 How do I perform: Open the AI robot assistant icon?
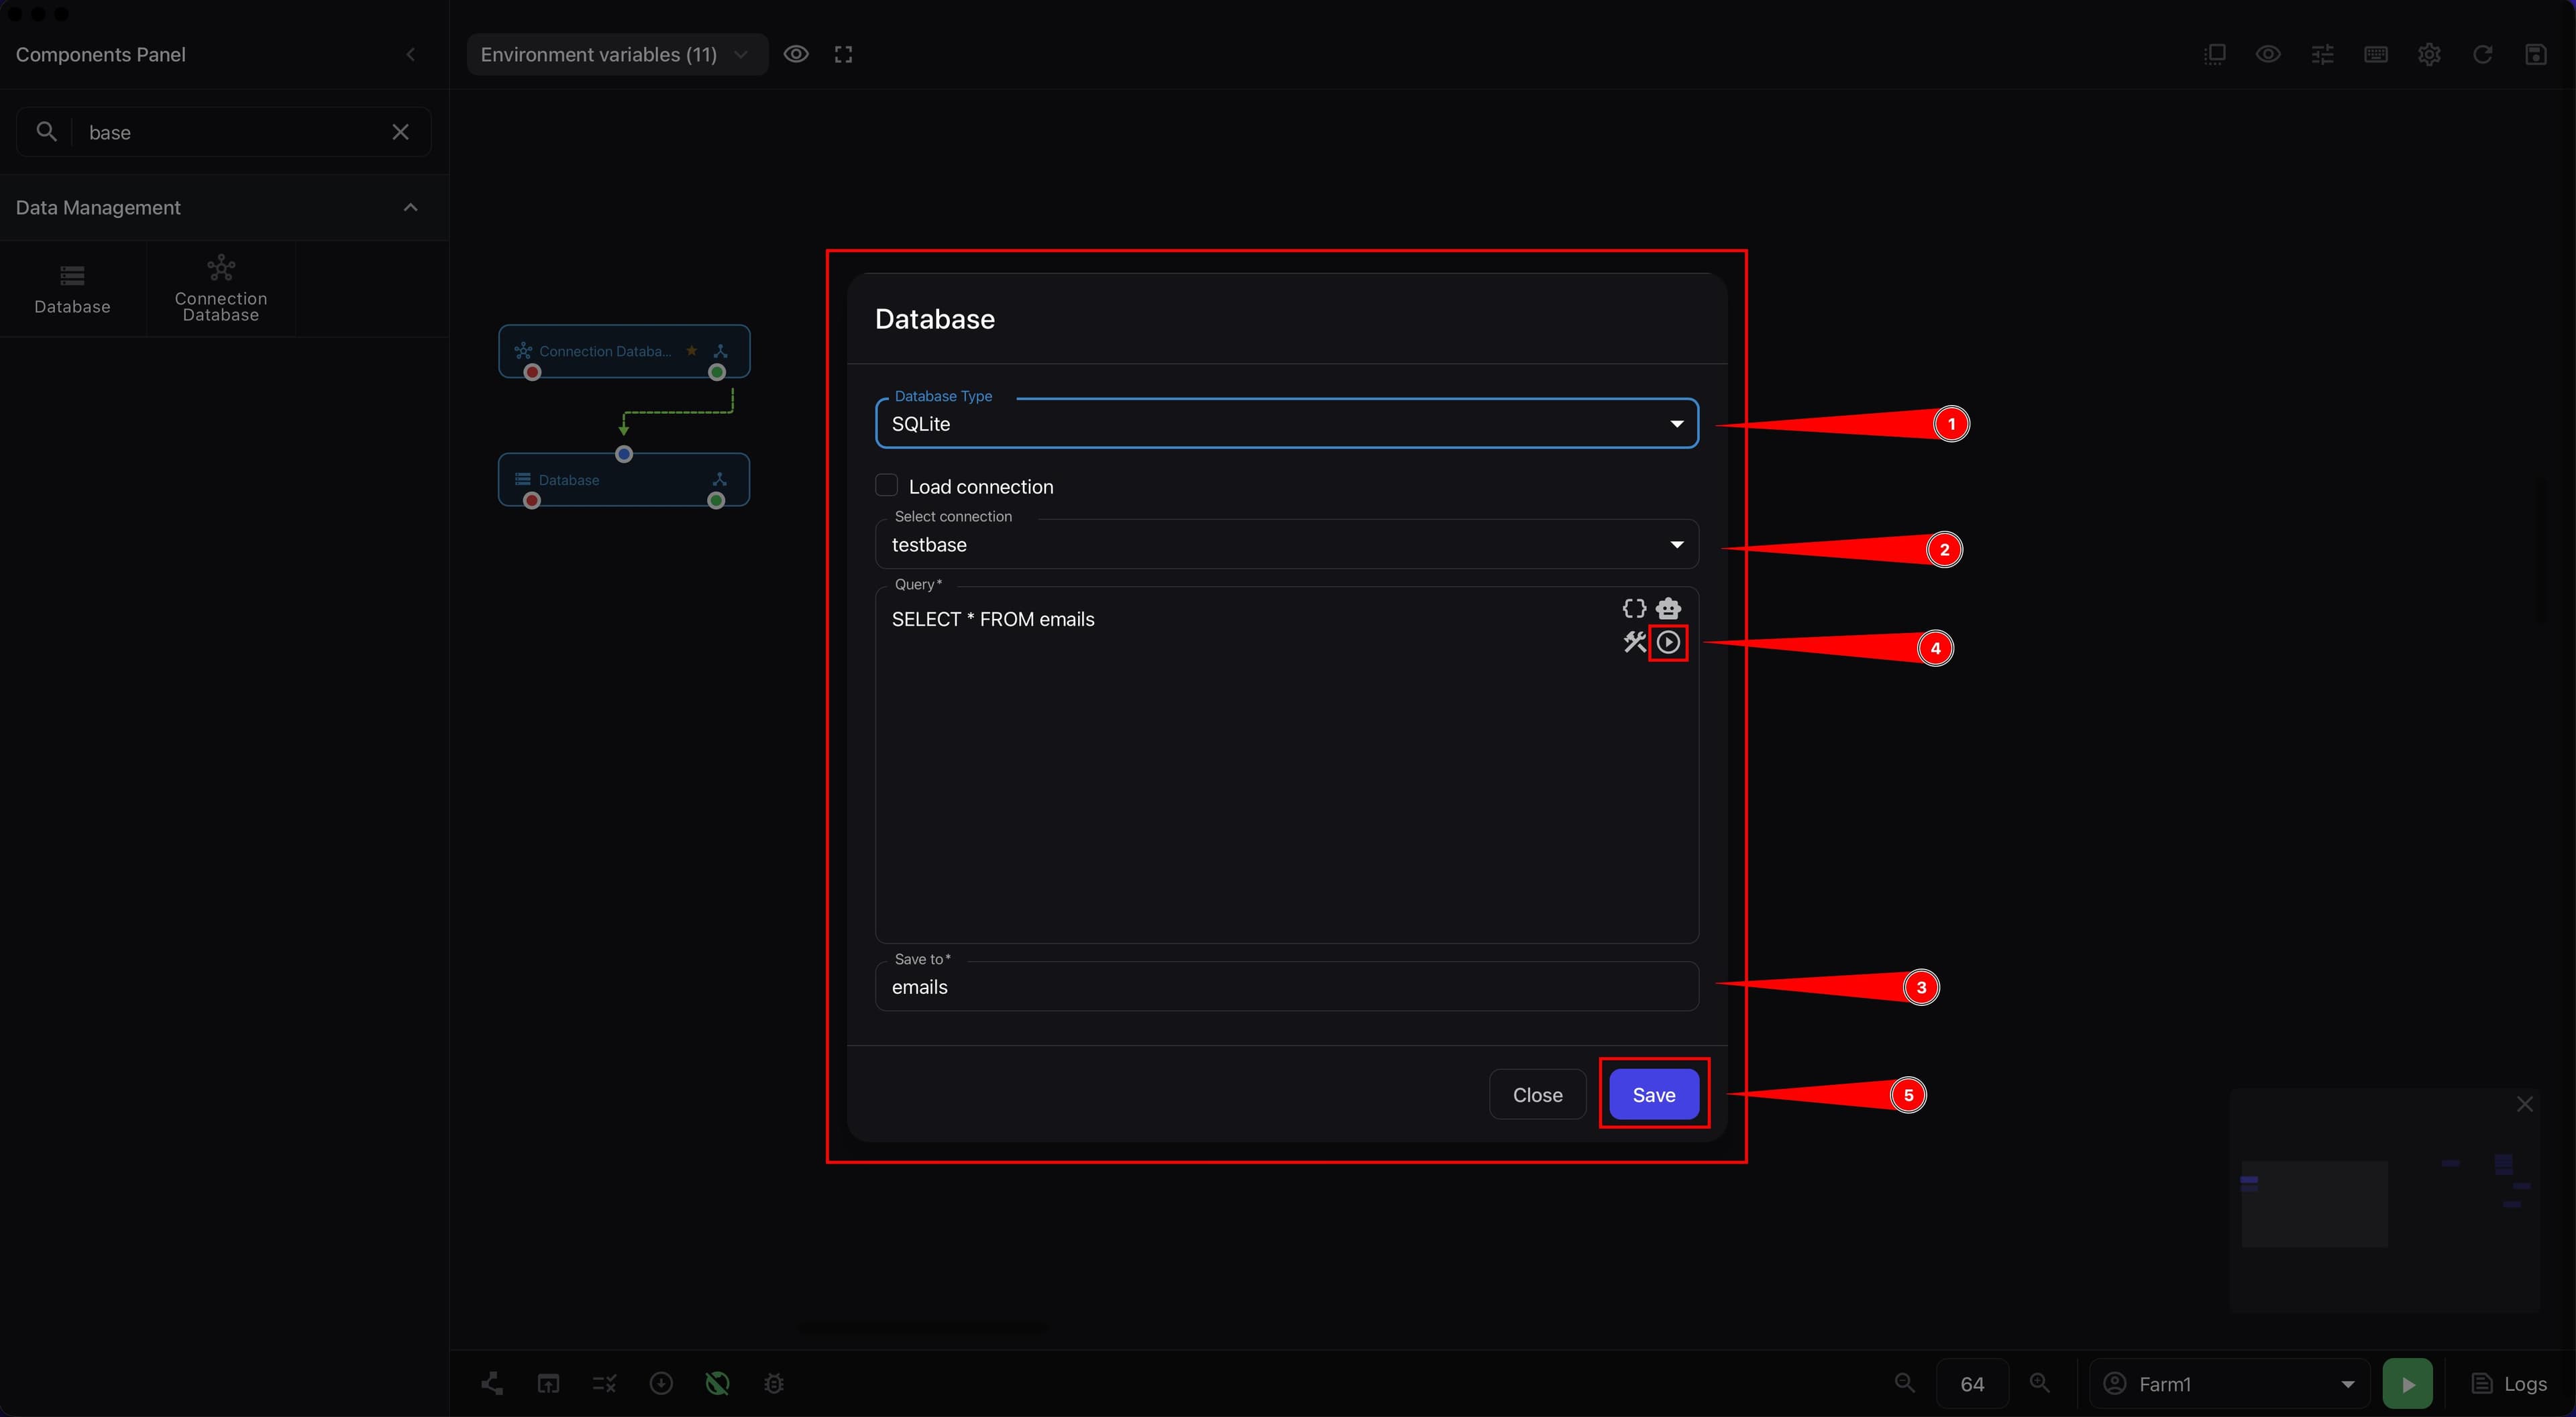pyautogui.click(x=1668, y=608)
